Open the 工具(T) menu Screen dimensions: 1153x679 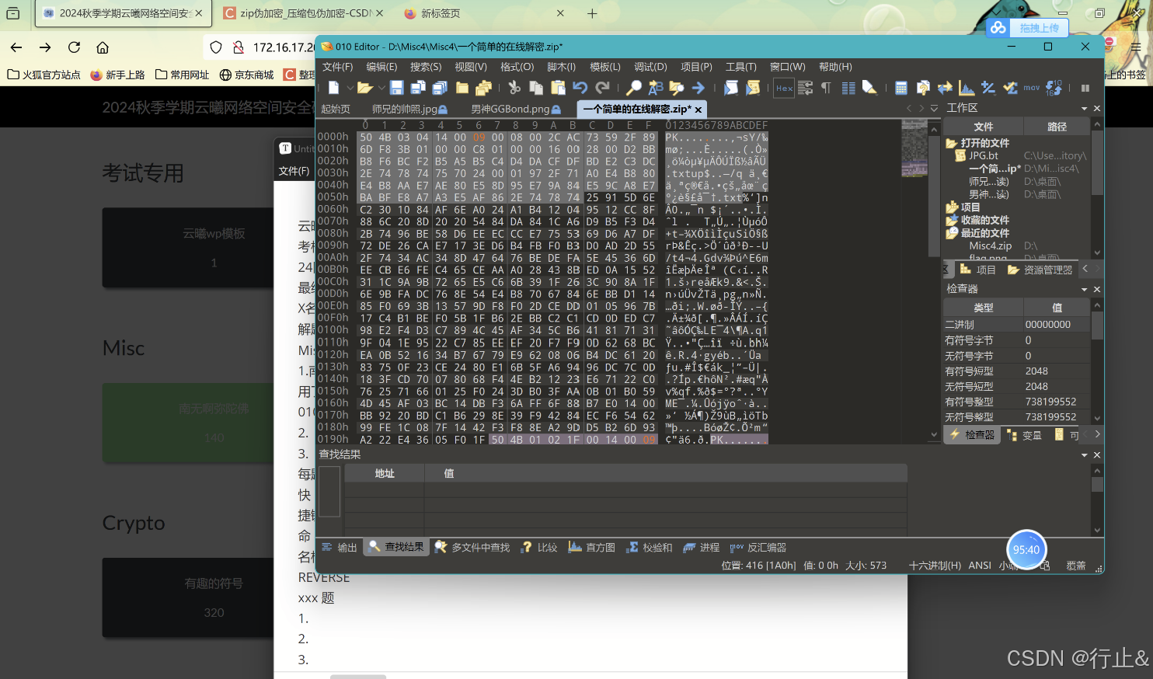pyautogui.click(x=741, y=67)
